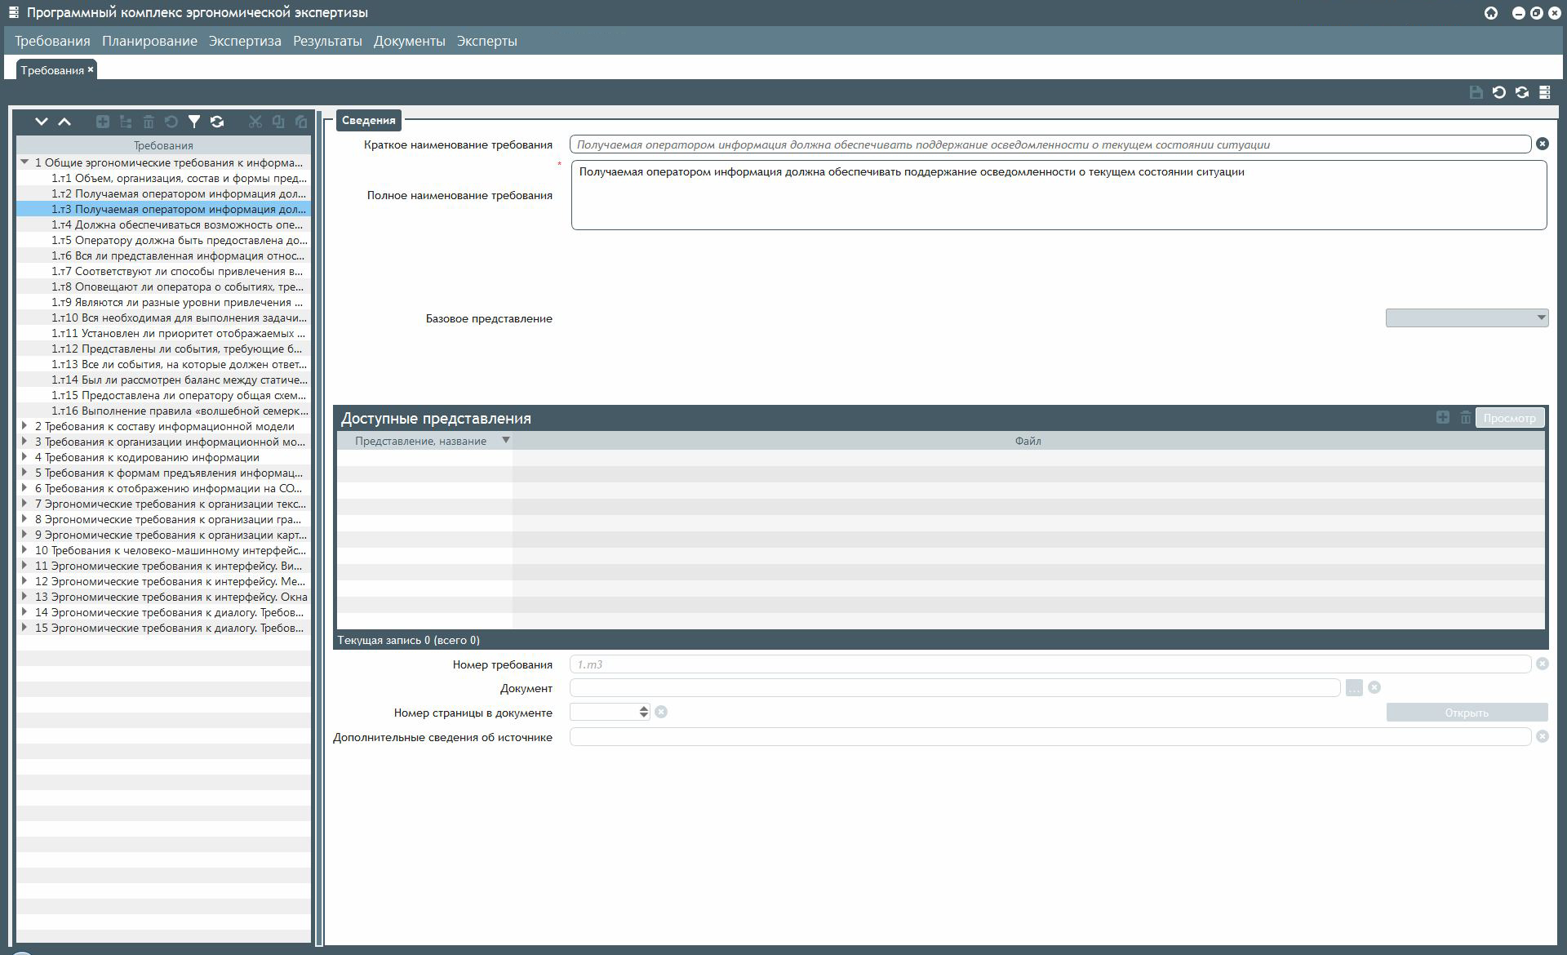Clear the Документ field
The image size is (1567, 955).
coord(1374,687)
